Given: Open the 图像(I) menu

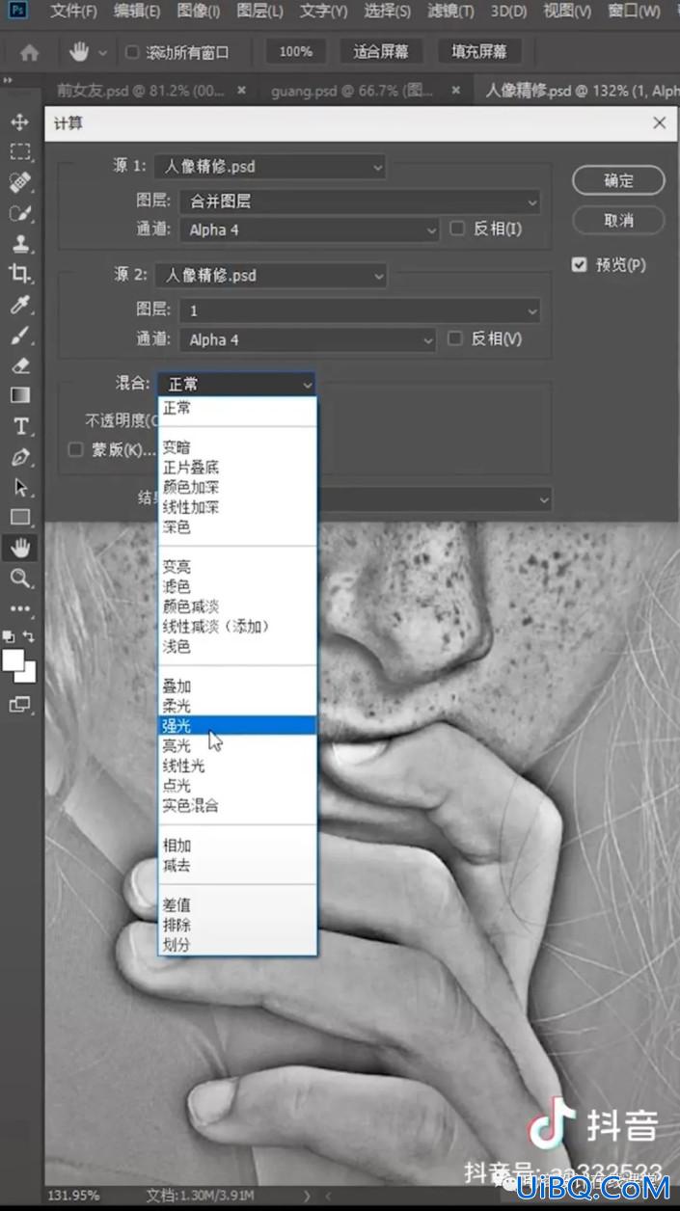Looking at the screenshot, I should [x=199, y=12].
